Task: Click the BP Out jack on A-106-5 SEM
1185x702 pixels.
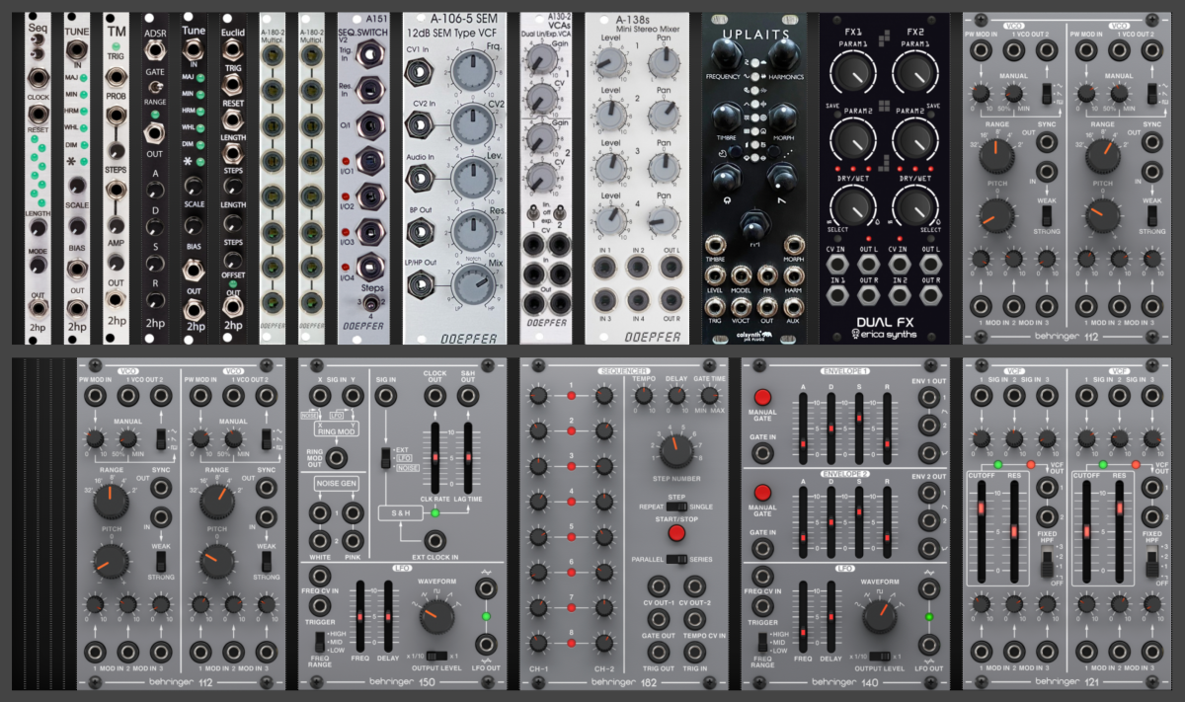Action: click(x=421, y=232)
